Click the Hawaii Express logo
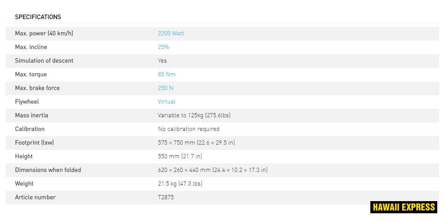 point(403,207)
